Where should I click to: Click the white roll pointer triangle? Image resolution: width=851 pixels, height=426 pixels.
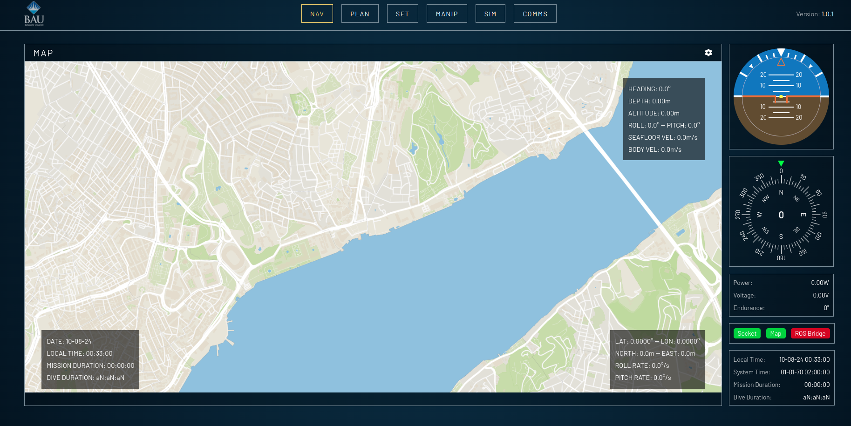pyautogui.click(x=781, y=52)
